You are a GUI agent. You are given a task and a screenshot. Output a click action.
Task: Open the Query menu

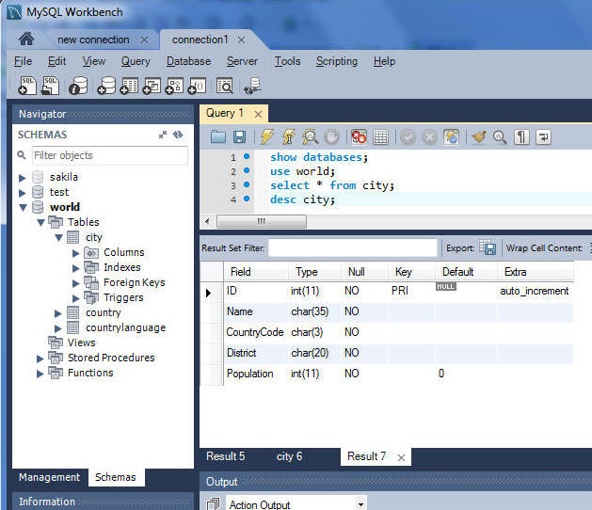136,61
